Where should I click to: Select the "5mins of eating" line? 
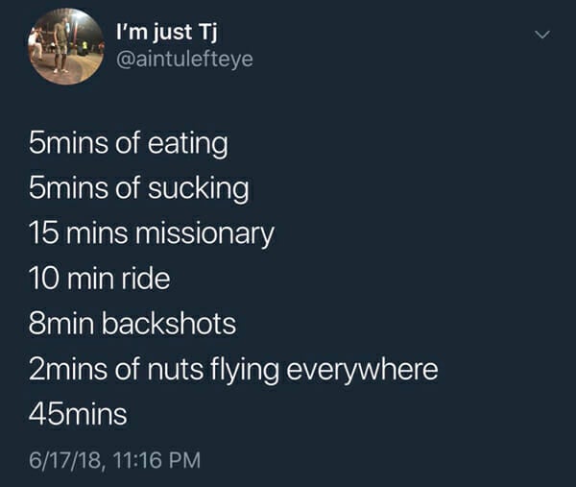pos(129,144)
